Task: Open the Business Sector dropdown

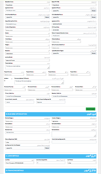Action: click(27, 126)
